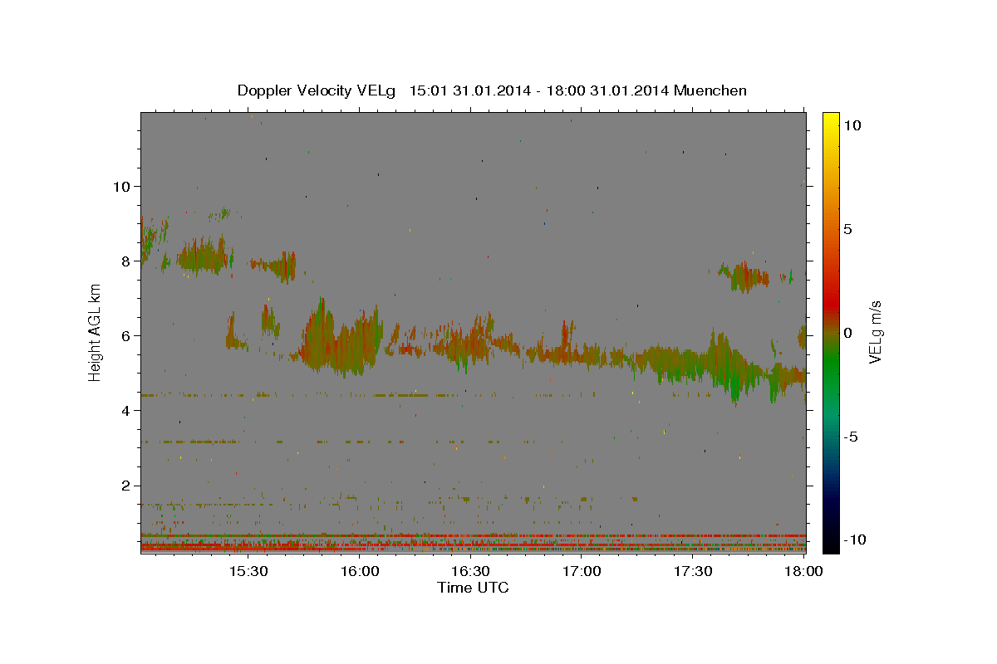Click the colorbar value 10 label

point(852,124)
